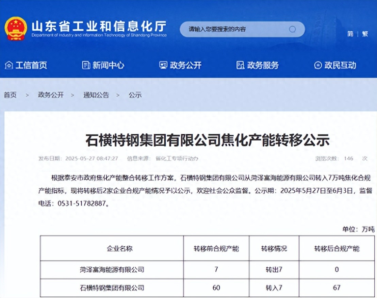Image resolution: width=377 pixels, height=298 pixels.
Task: Go to 公示 in the breadcrumb
Action: pyautogui.click(x=135, y=95)
